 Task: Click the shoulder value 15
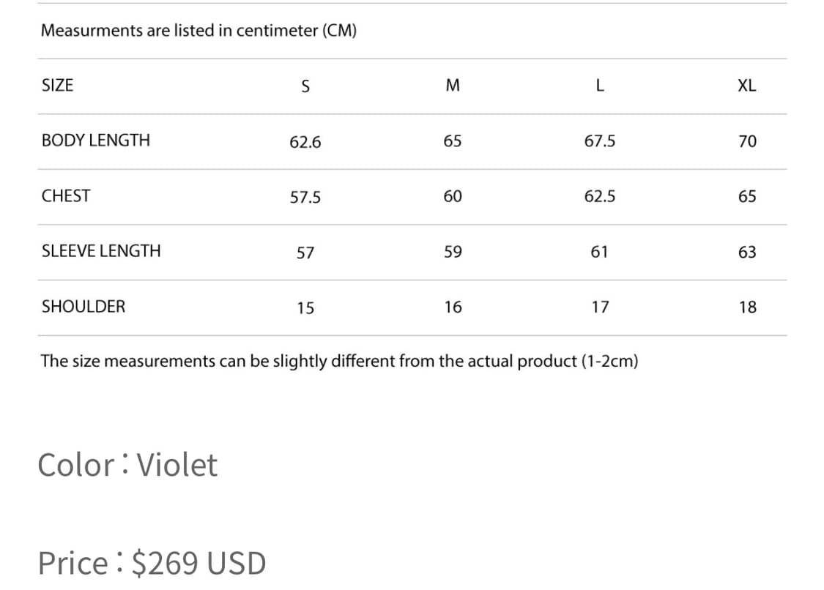(x=305, y=308)
